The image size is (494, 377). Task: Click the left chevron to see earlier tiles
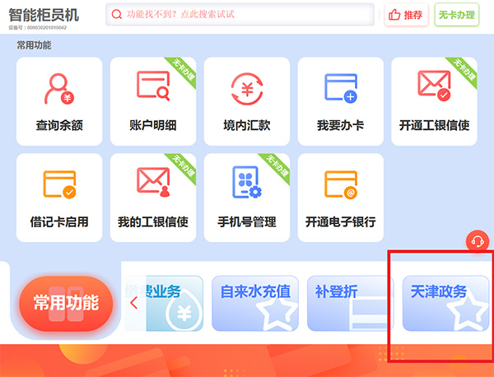tap(134, 303)
